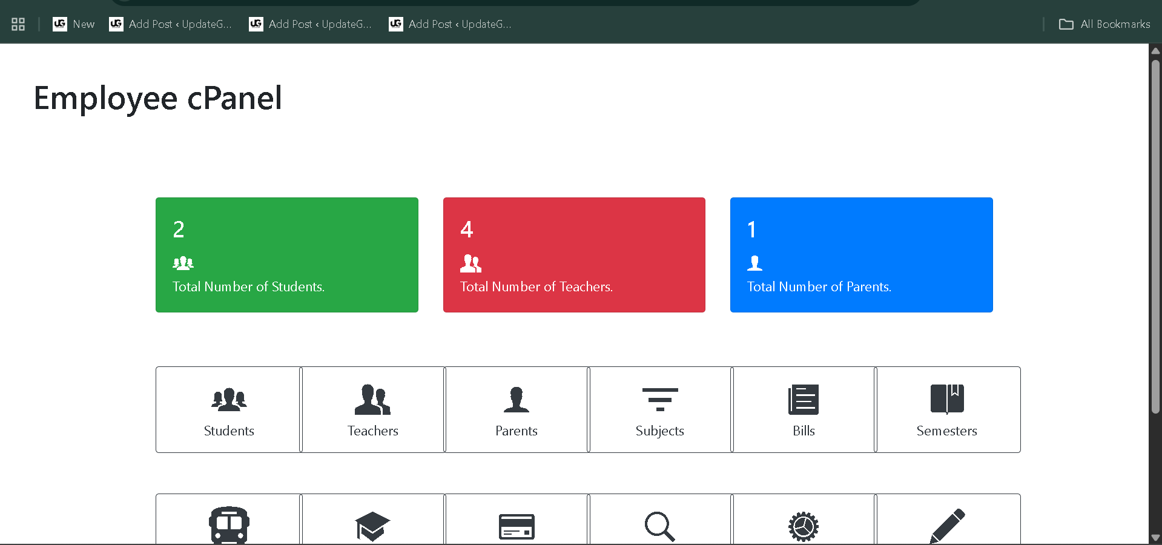Open Subjects using the filter icon
Screen dimensions: 1162x545
(x=659, y=400)
